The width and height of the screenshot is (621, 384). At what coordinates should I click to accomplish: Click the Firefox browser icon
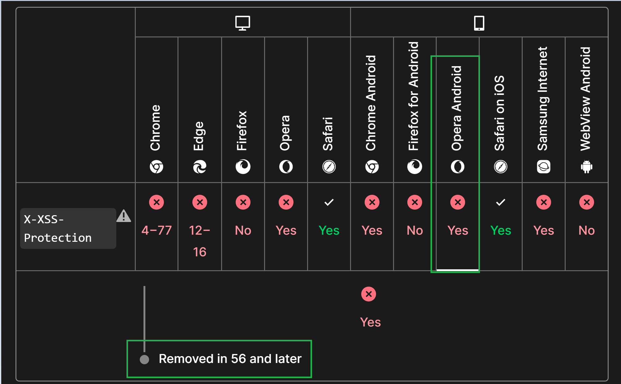tap(243, 166)
